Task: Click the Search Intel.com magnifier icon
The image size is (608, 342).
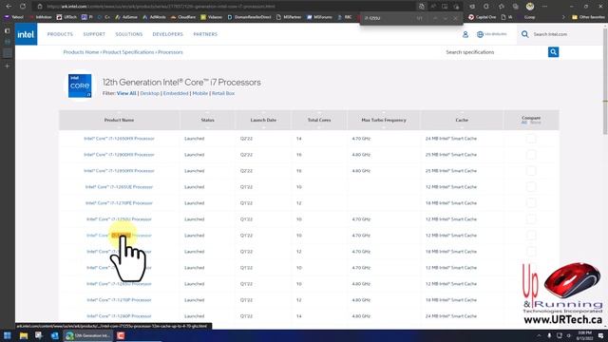Action: [524, 34]
